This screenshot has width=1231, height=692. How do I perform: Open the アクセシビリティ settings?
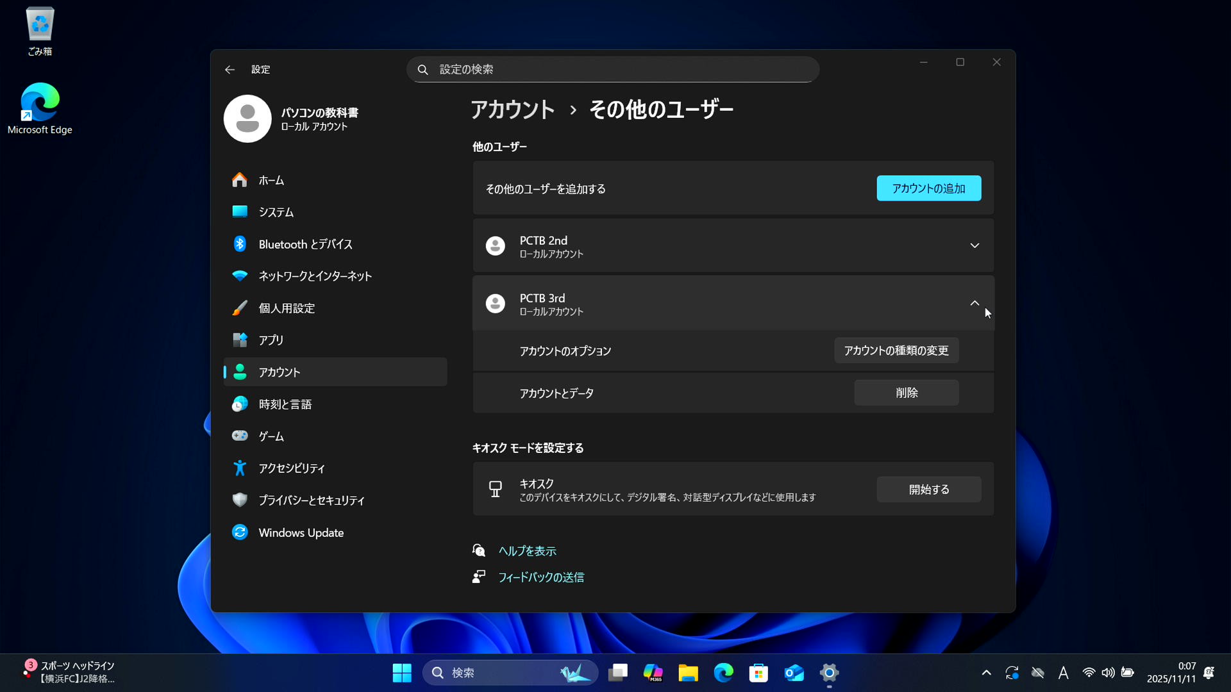(291, 468)
